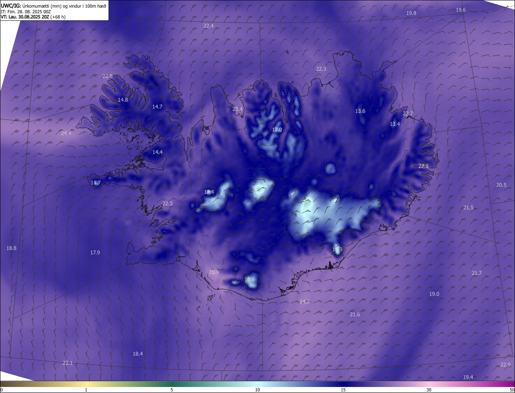515x393 pixels.
Task: Click the 13.4 value label
Action: 395,124
